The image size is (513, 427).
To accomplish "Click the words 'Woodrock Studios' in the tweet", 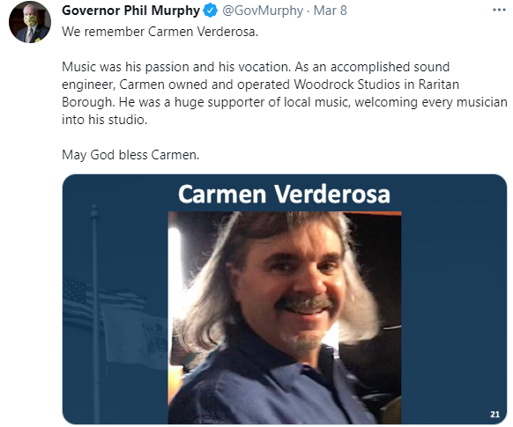I will tap(346, 85).
